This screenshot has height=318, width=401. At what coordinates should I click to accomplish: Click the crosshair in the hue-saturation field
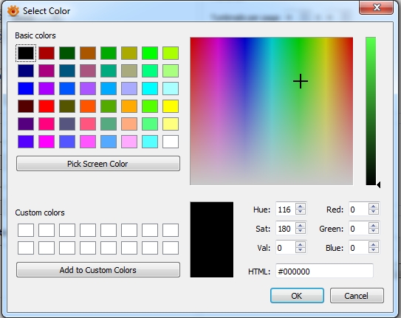click(x=301, y=81)
